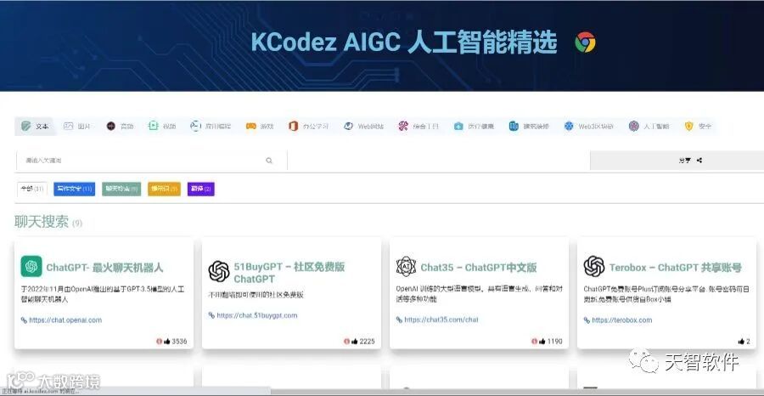Click the red info icon on the ChatGPT card
This screenshot has height=396, width=764.
pos(160,342)
